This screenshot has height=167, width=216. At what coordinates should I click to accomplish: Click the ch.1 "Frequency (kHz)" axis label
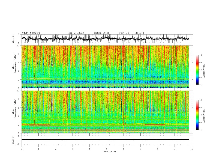pyautogui.click(x=15, y=64)
